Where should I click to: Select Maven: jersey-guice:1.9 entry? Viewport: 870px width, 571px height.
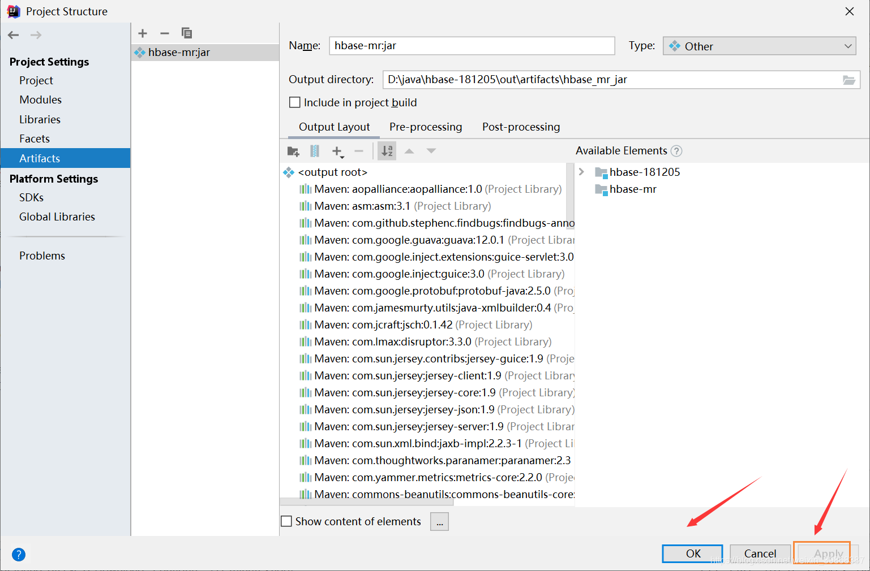pos(437,358)
